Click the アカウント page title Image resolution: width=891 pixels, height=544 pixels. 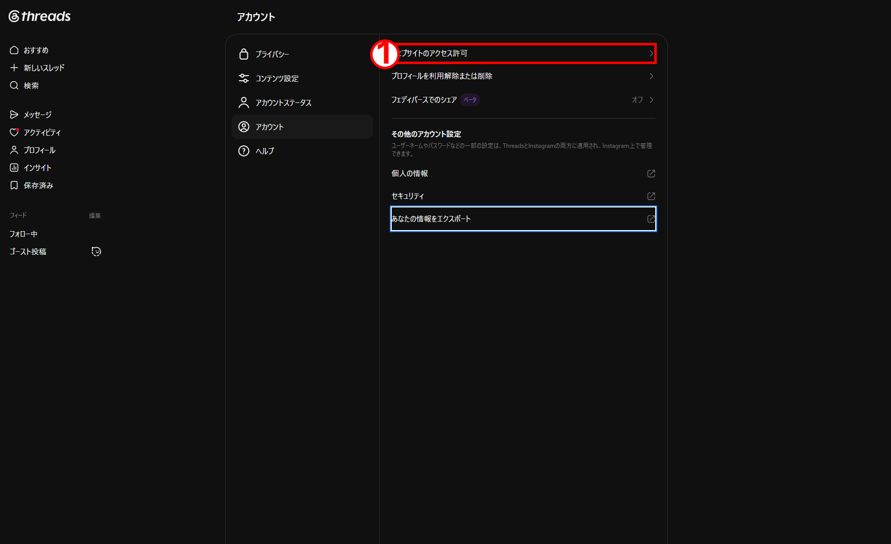256,17
